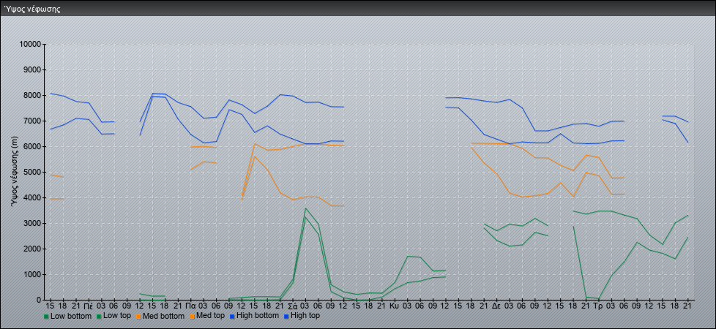Click the 9000 y-axis value
This screenshot has width=716, height=329.
[32, 69]
